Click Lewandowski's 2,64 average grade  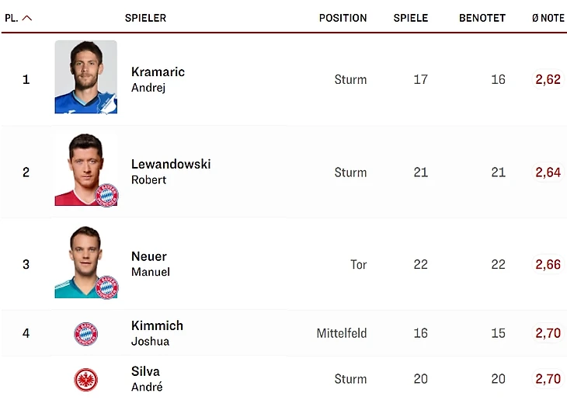548,172
